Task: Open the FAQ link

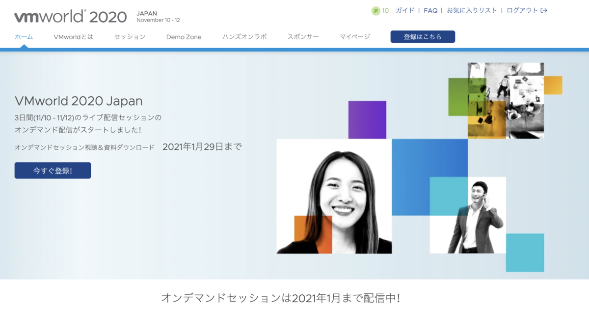Action: pos(430,10)
